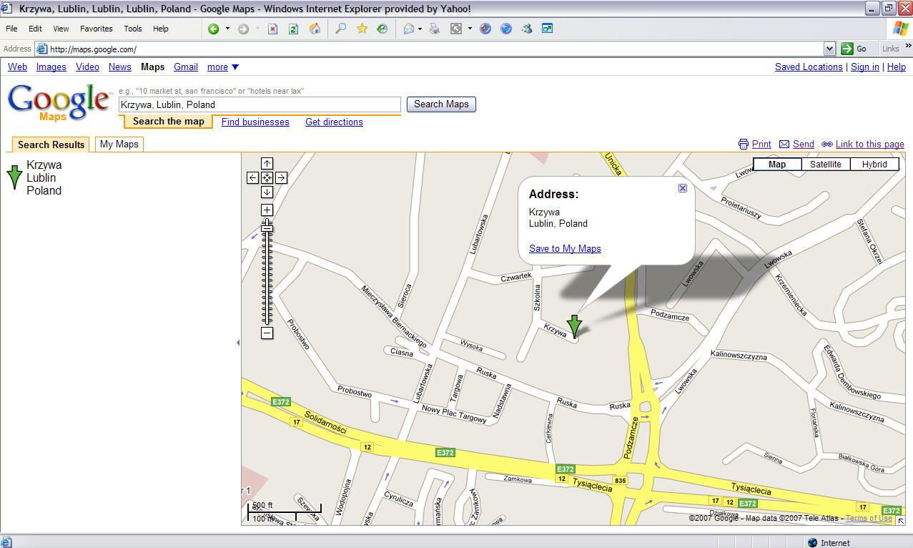Open the Mail button dropdown arrow

coord(420,29)
